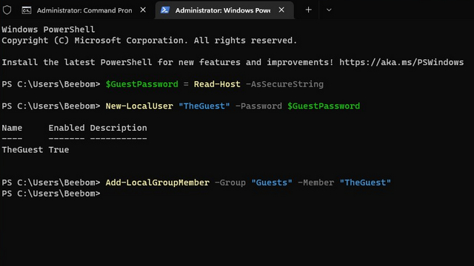Close the Command Prompt tab
This screenshot has height=266, width=474.
coord(143,10)
